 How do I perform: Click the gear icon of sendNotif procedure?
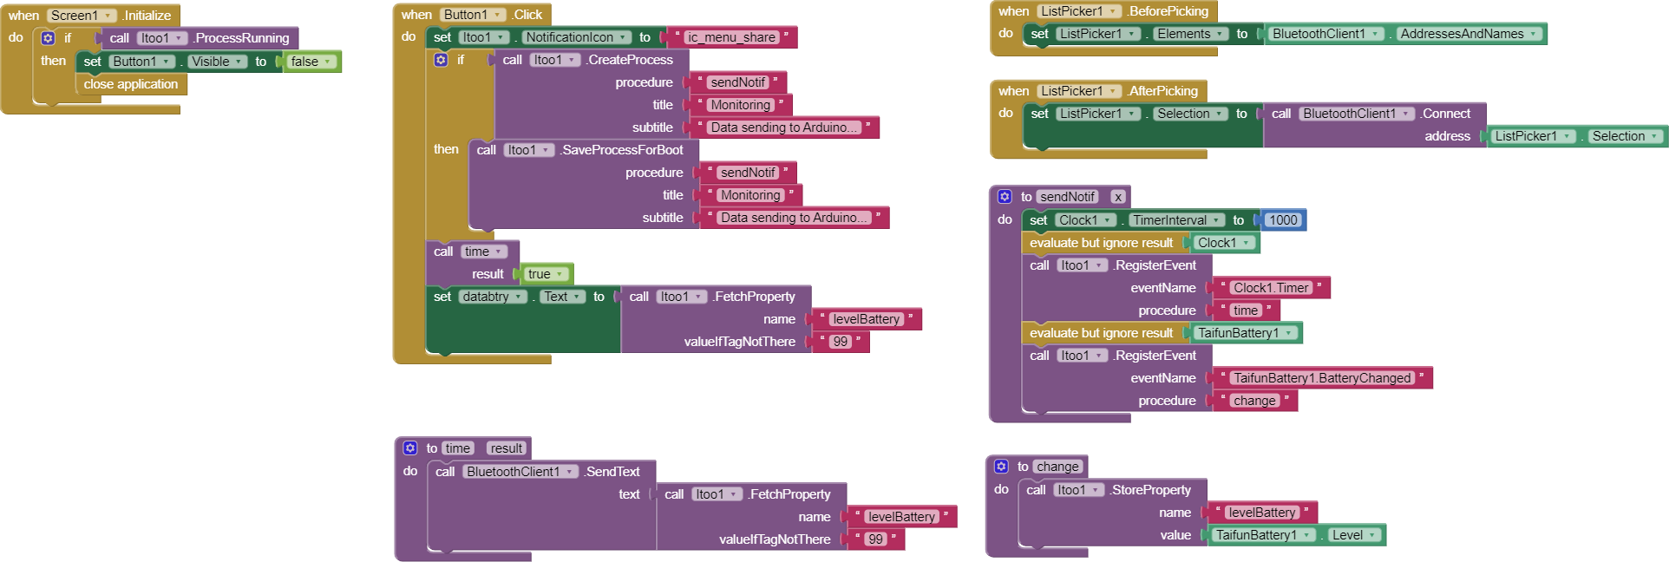point(1005,197)
